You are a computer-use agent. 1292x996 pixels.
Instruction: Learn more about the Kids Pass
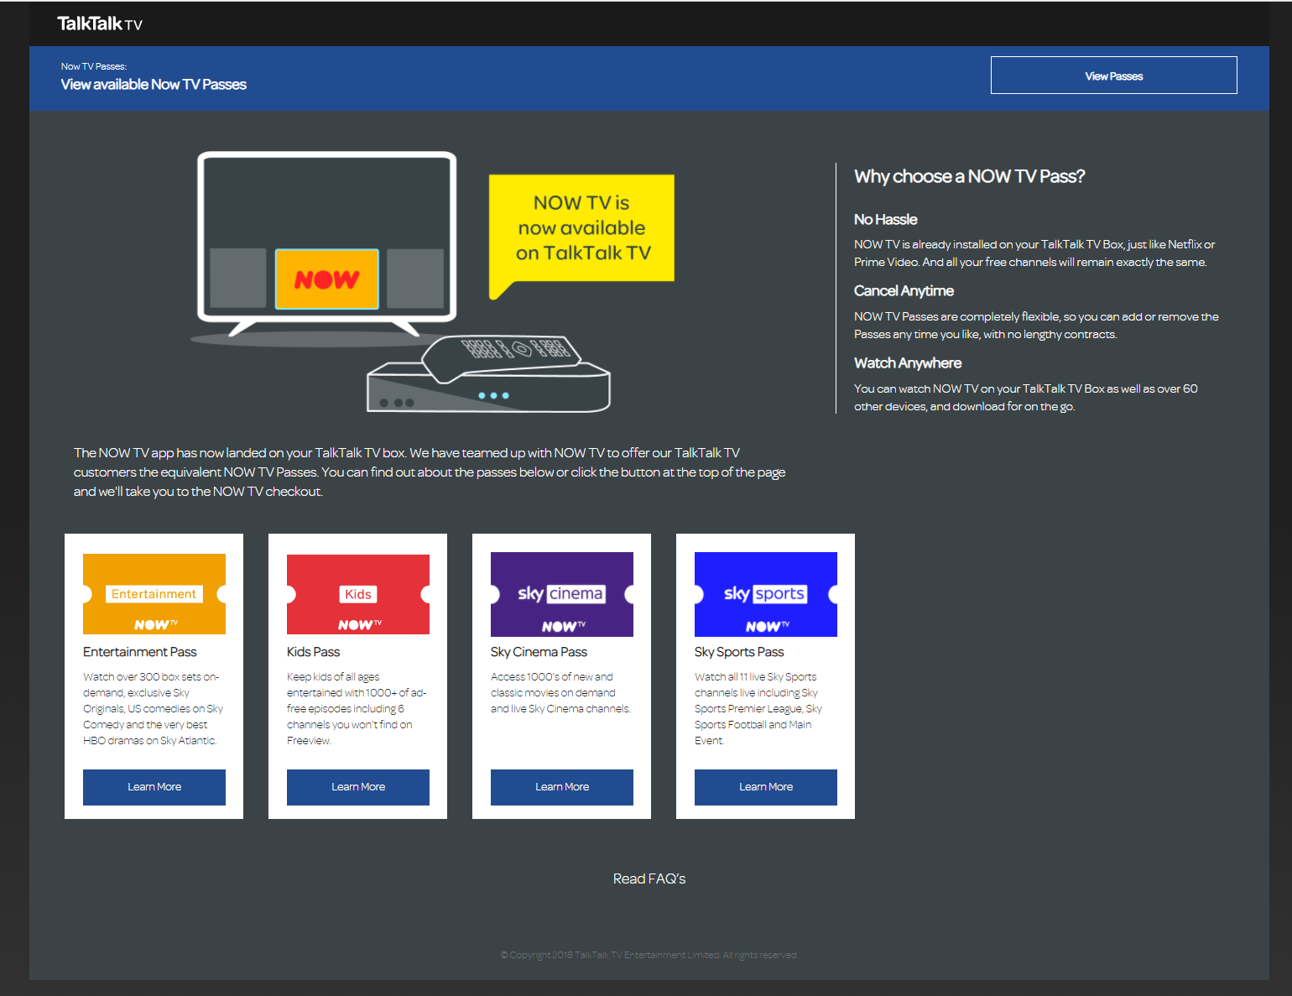[358, 787]
